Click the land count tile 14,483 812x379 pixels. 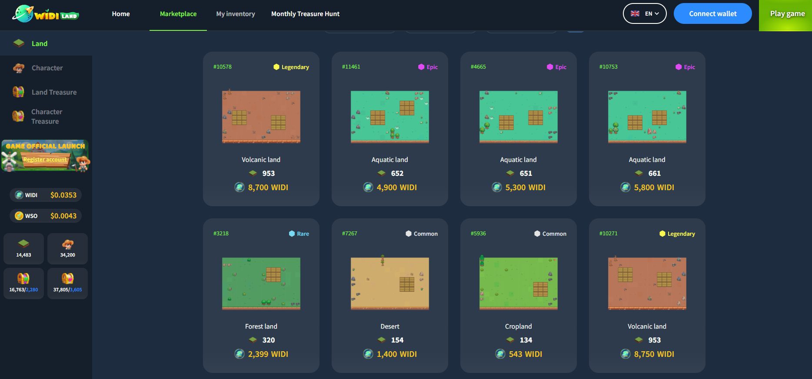click(23, 249)
